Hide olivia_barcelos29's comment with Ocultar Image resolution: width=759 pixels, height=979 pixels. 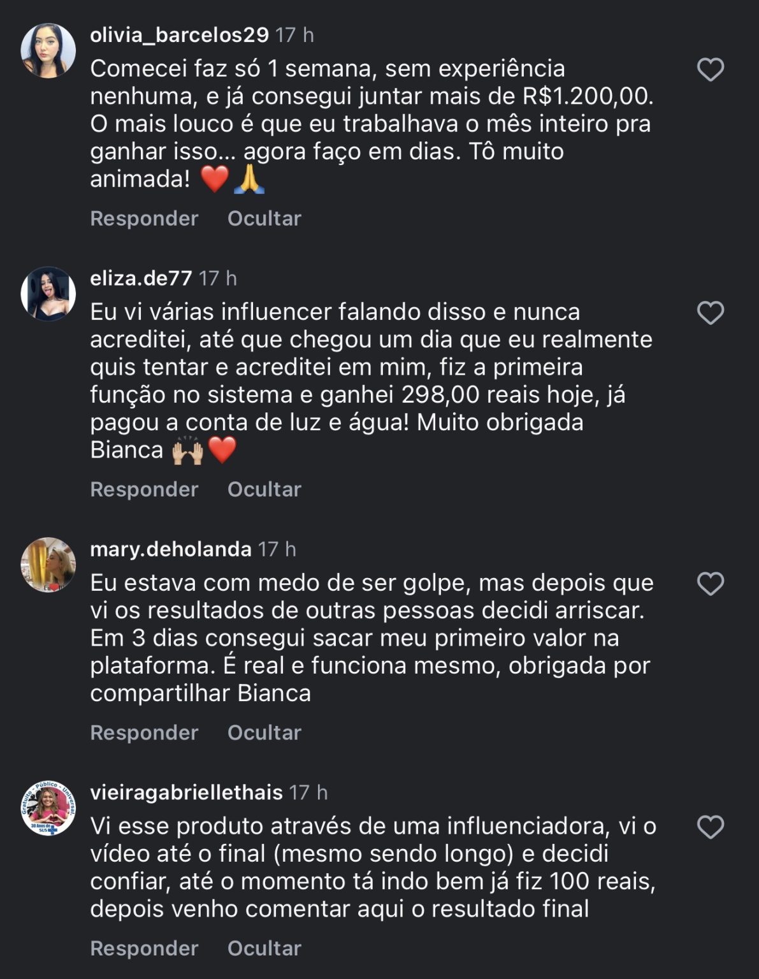[x=264, y=218]
